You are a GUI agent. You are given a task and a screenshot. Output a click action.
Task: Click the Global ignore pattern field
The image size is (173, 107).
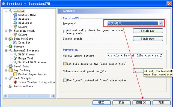click(135, 55)
